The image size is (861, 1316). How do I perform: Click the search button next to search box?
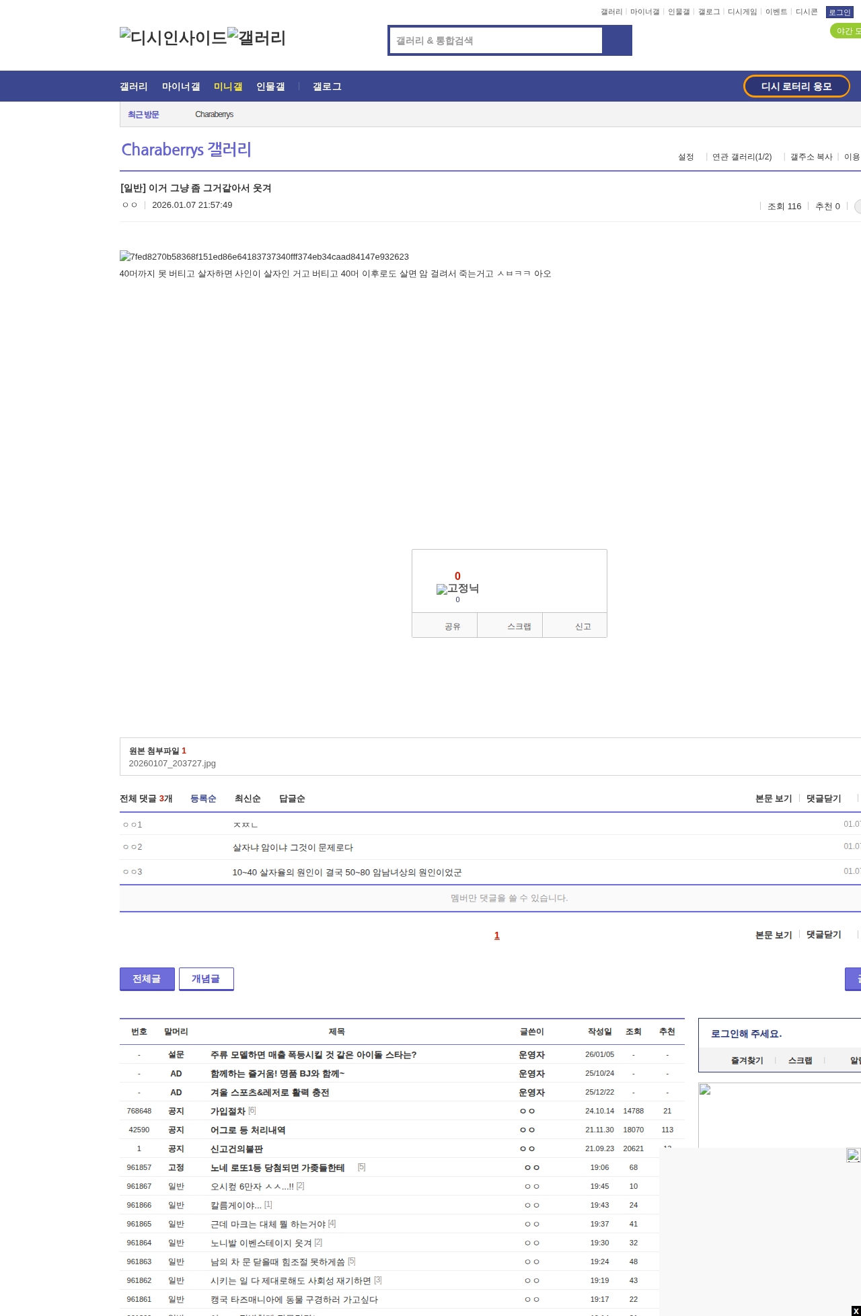coord(617,40)
